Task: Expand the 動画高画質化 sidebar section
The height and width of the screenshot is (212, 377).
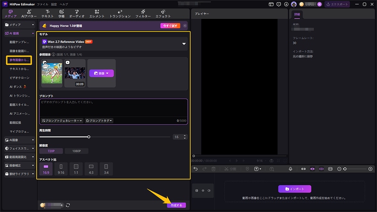Action: pos(19,157)
